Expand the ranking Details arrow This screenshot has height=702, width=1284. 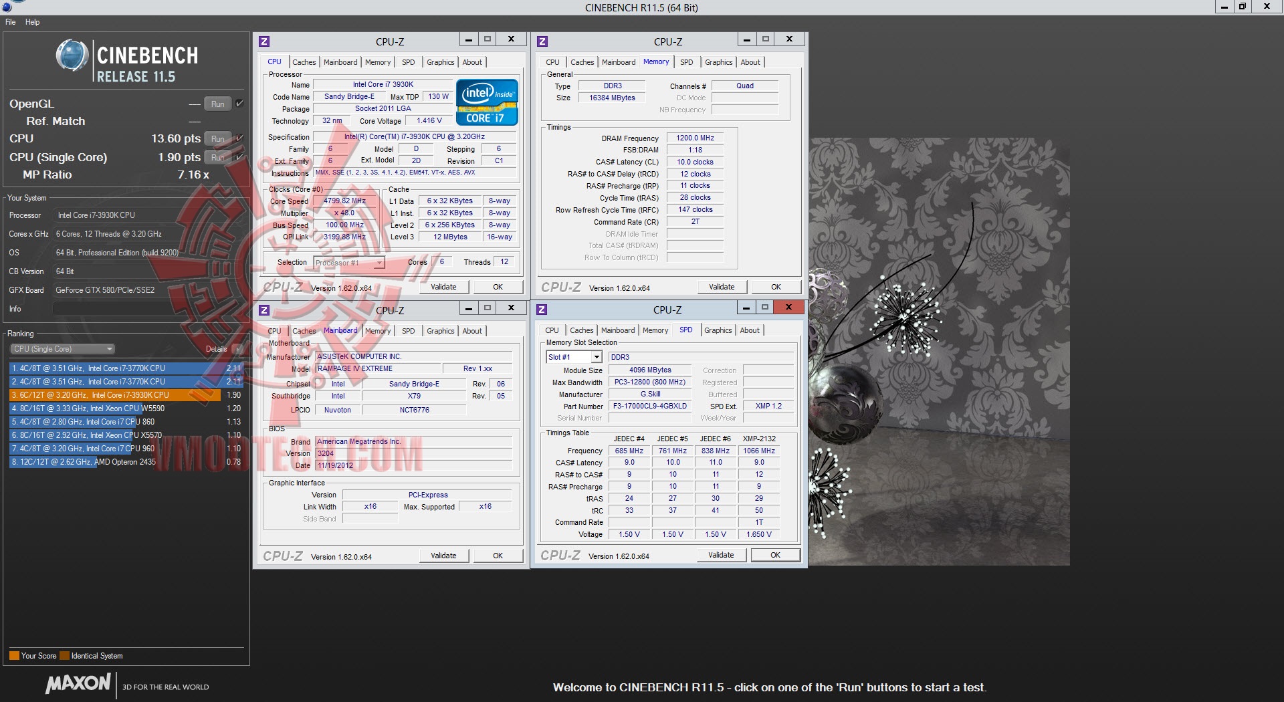coord(237,349)
